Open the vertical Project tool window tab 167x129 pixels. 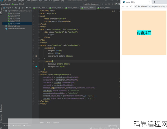(x=1, y=10)
